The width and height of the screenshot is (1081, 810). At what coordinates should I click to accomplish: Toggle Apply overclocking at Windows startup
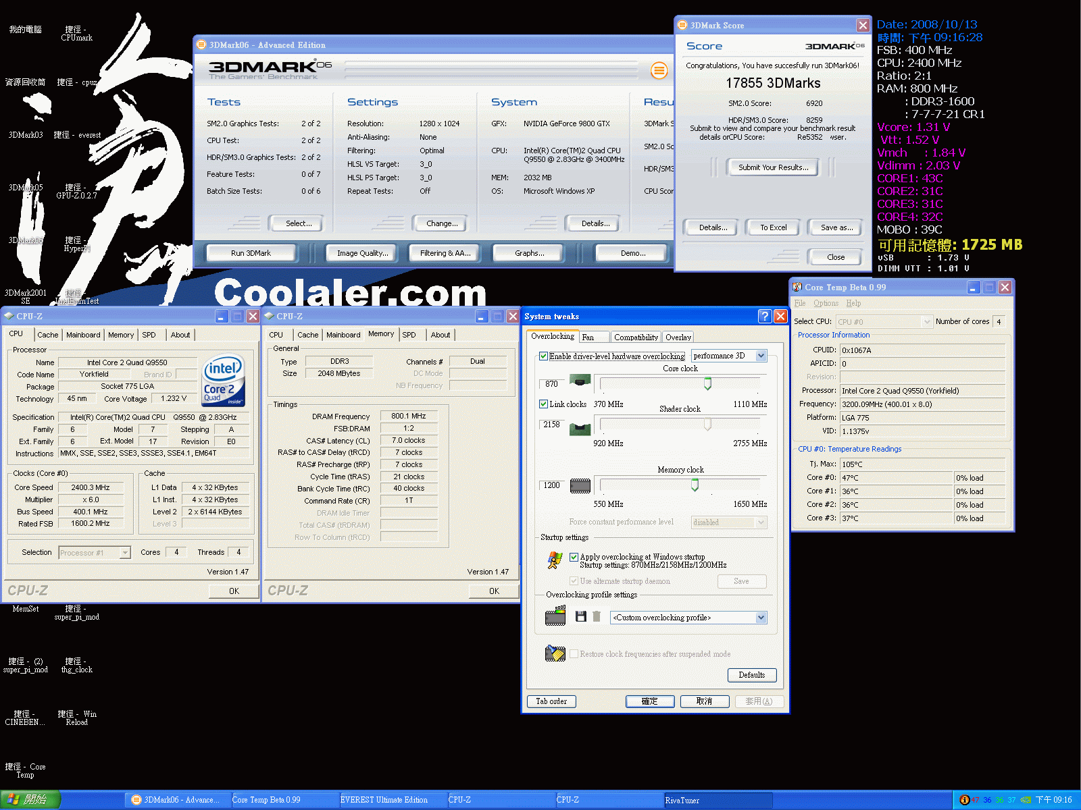tap(574, 557)
